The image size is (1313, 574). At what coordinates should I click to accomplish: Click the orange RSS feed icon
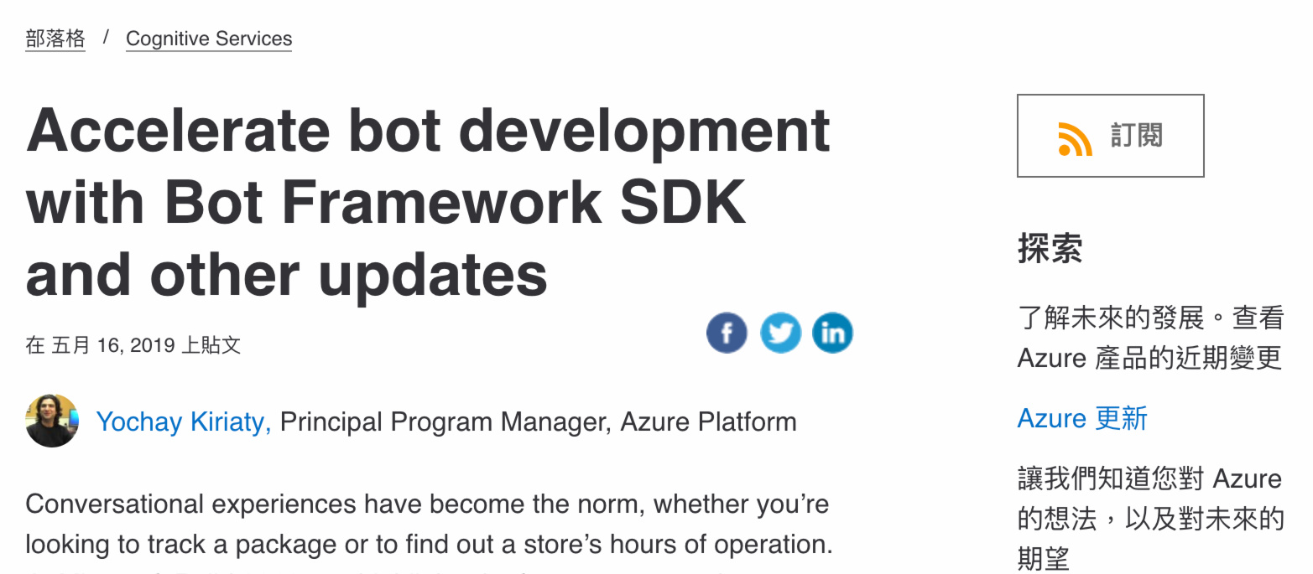[1075, 137]
